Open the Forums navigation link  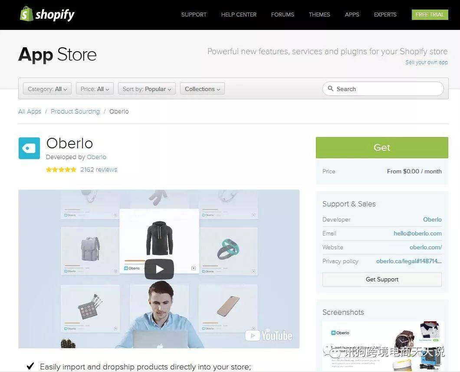282,15
